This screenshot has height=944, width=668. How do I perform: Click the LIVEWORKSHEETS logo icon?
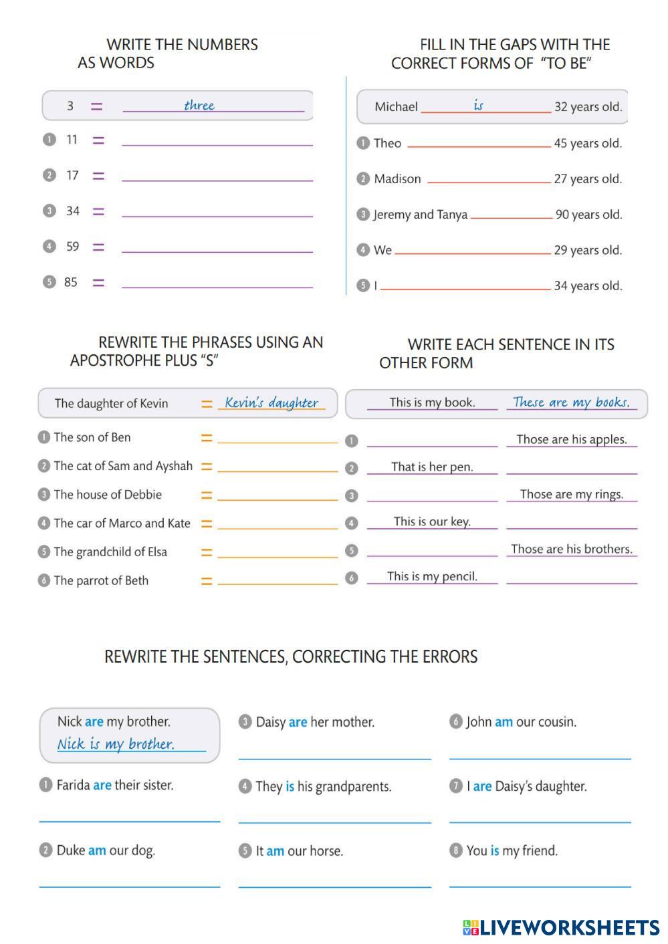pos(470,927)
